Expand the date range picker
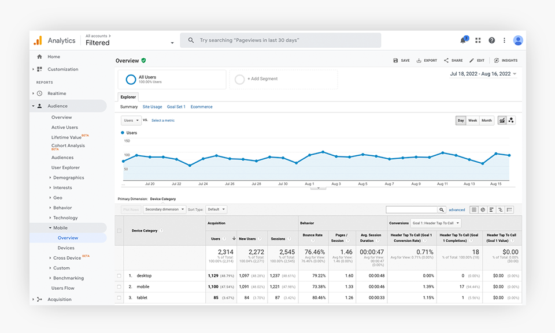 tap(483, 74)
